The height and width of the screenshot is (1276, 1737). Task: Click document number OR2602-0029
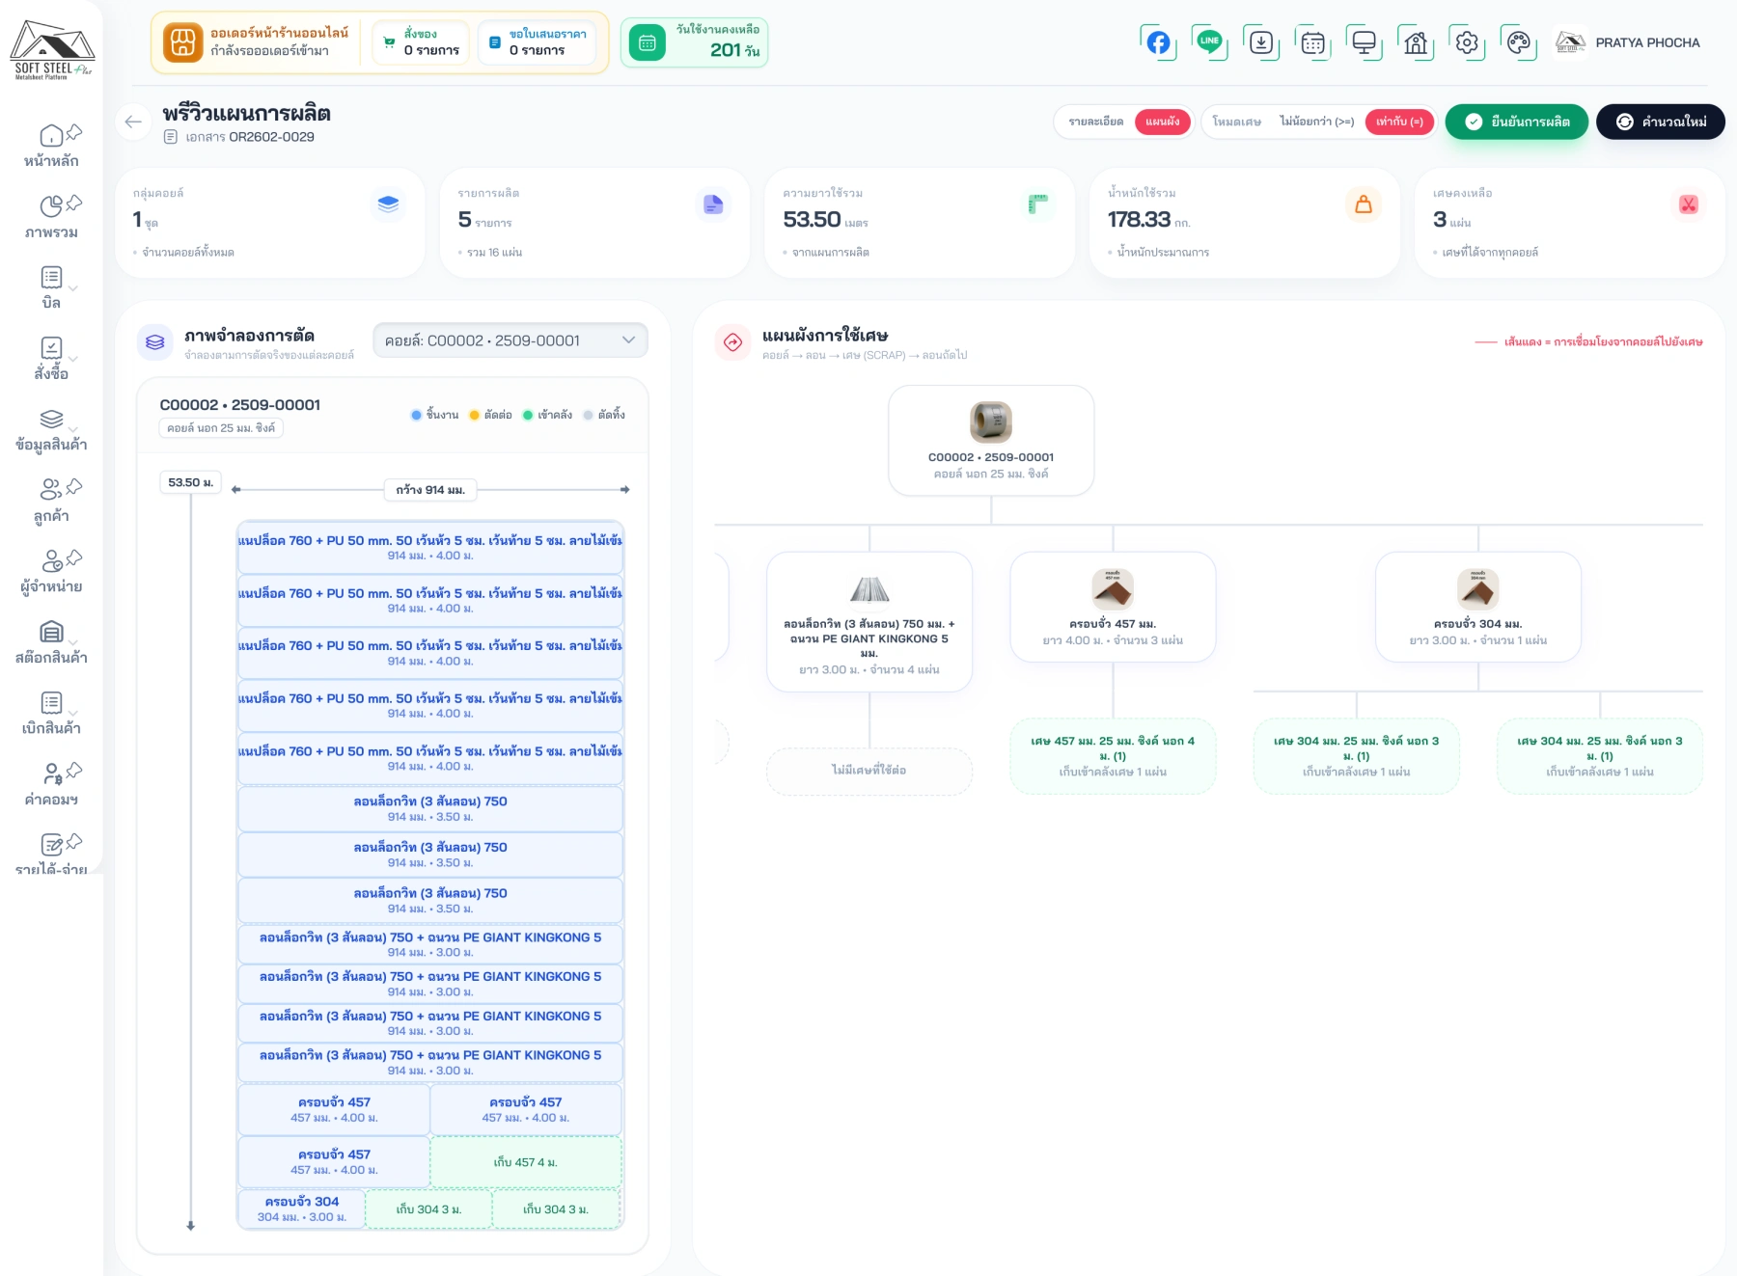pos(271,137)
